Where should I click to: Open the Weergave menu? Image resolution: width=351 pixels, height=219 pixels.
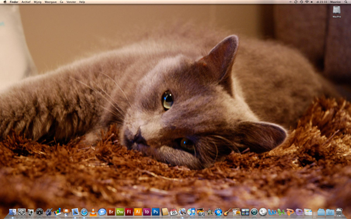[x=50, y=2]
